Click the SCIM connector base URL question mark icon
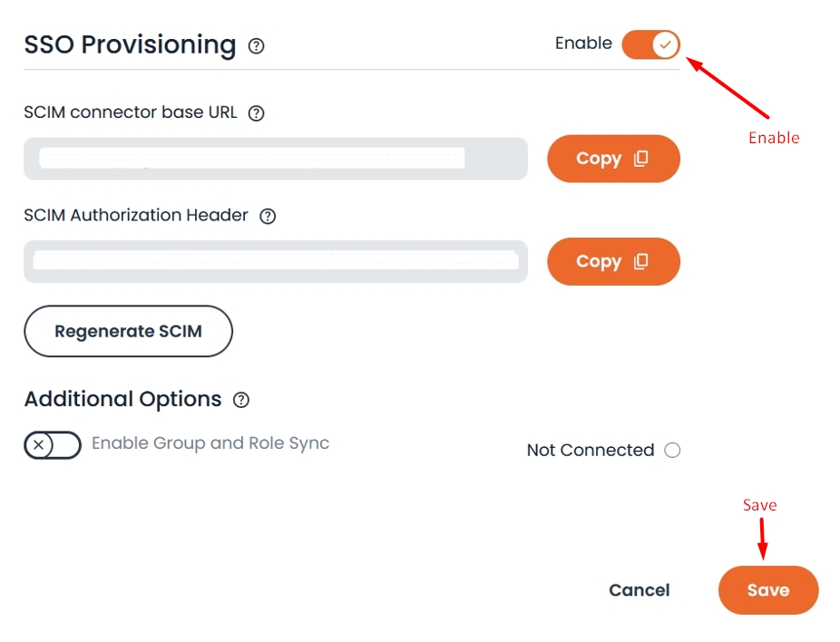This screenshot has width=840, height=642. click(257, 112)
